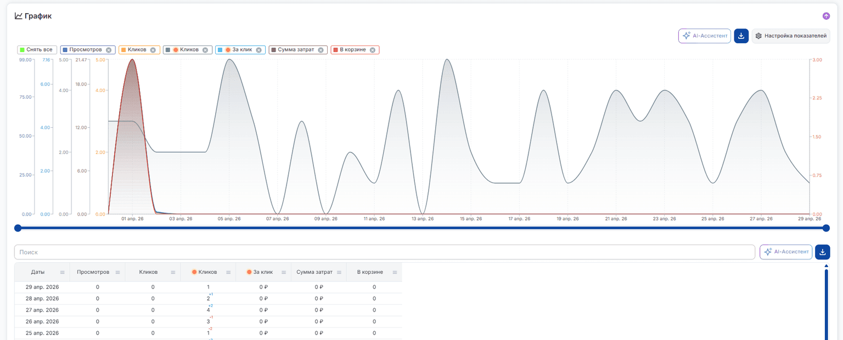Remove the Сумма затрат series chip
The image size is (843, 340).
click(321, 50)
